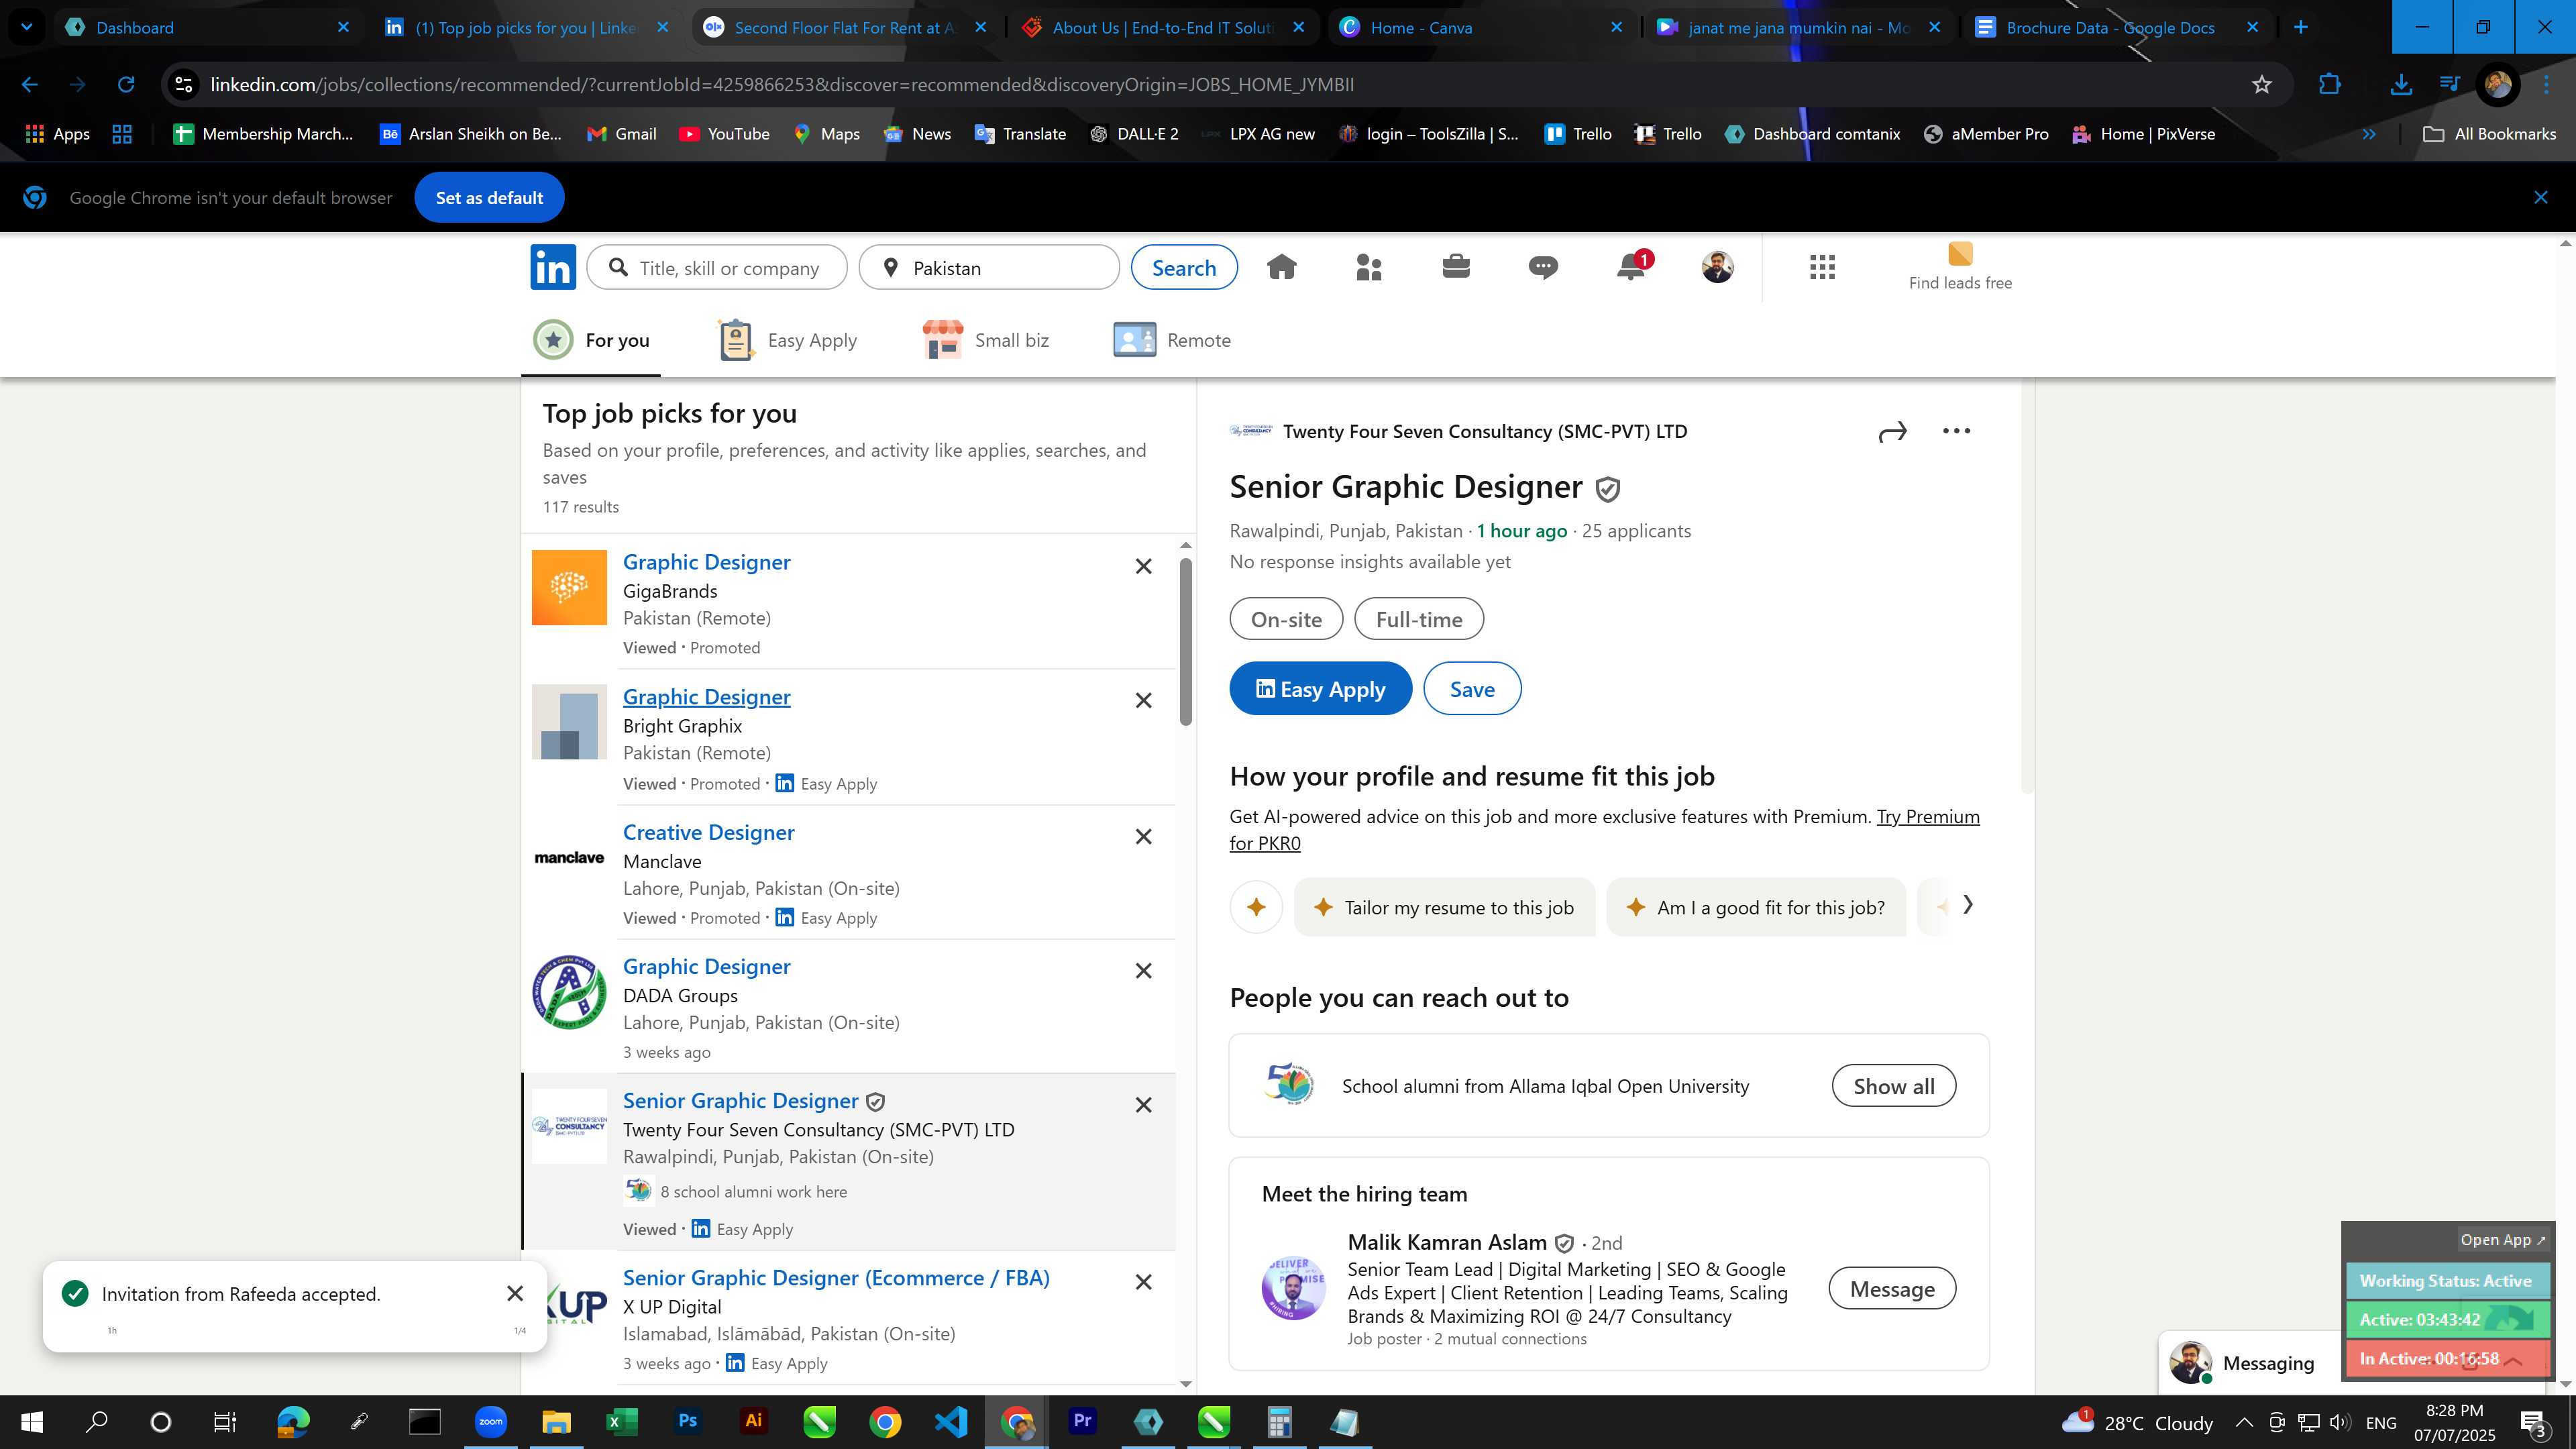The image size is (2576, 1449).
Task: Expand hidden bookmarks chevron
Action: tap(2368, 134)
